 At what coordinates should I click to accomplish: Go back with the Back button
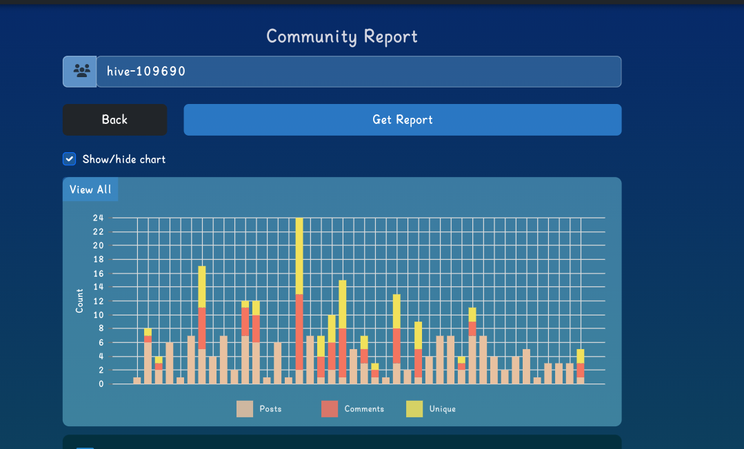coord(115,119)
